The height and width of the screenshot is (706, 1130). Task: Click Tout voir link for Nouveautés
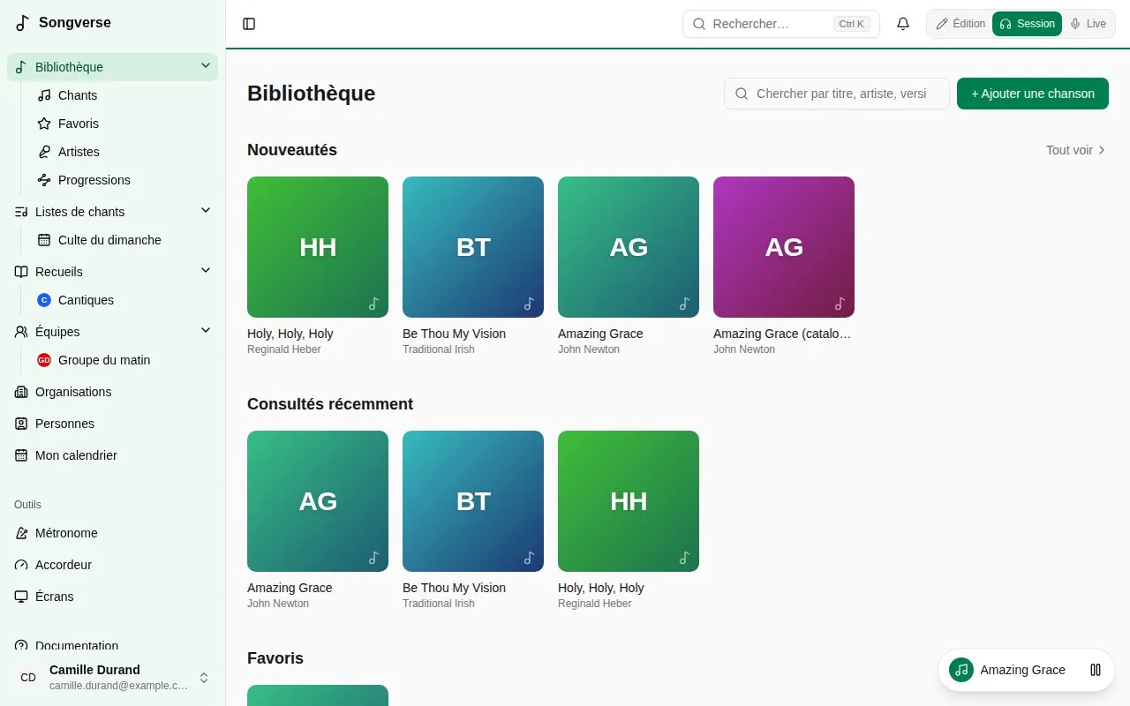pyautogui.click(x=1076, y=150)
